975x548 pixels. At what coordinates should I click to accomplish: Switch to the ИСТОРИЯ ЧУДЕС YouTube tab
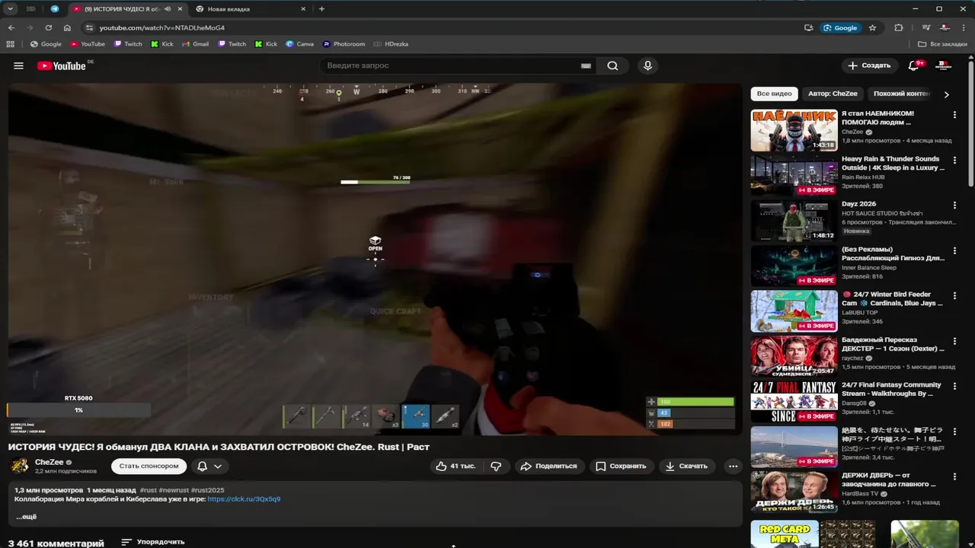coord(128,9)
